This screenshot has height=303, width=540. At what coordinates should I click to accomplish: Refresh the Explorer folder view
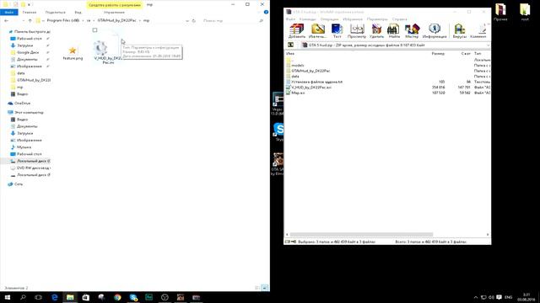click(x=194, y=20)
